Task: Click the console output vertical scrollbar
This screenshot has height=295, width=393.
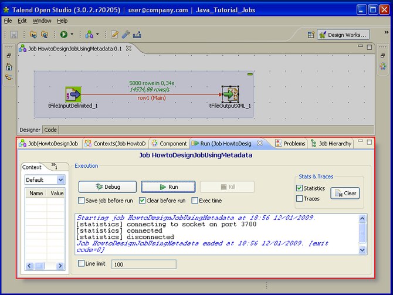Action: pos(362,233)
